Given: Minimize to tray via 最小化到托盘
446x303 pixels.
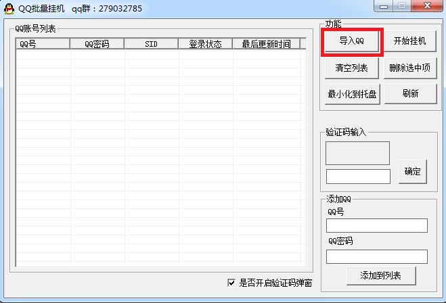Looking at the screenshot, I should [352, 94].
